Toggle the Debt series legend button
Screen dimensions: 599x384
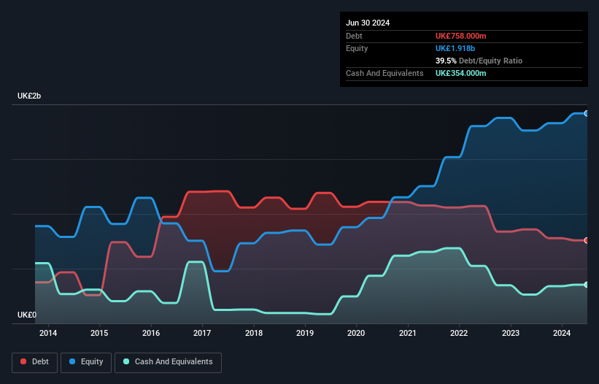coord(35,362)
